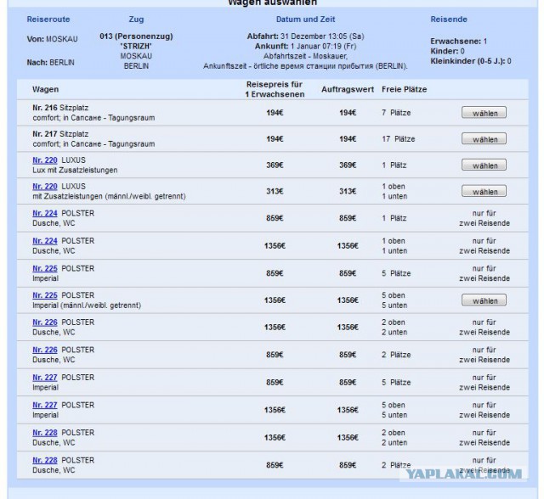The width and height of the screenshot is (544, 499).
Task: Click the Reisende heading
Action: point(449,20)
